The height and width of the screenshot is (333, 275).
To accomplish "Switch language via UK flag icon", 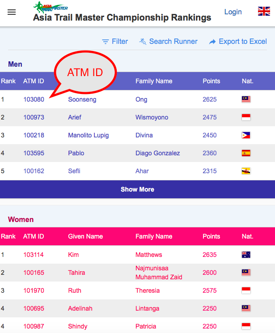I will coord(264,11).
